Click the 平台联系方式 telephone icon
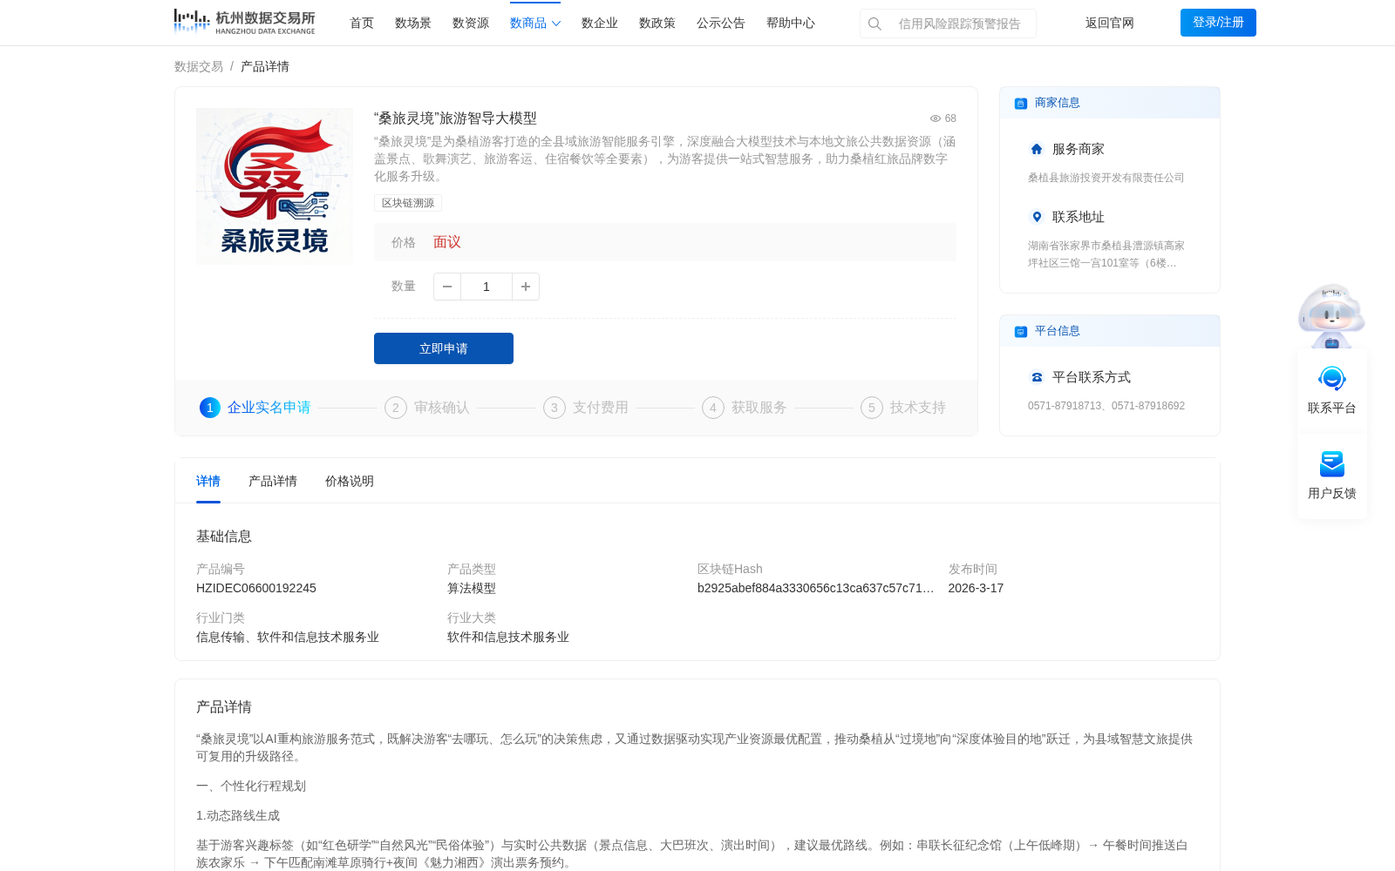 click(x=1037, y=377)
